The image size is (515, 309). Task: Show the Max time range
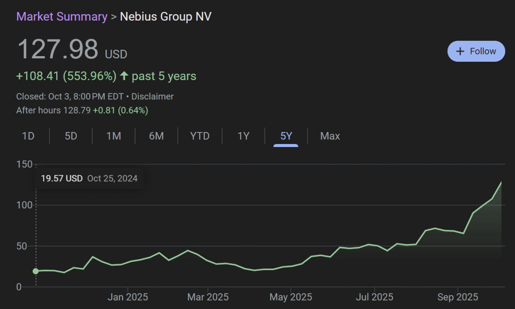click(330, 136)
